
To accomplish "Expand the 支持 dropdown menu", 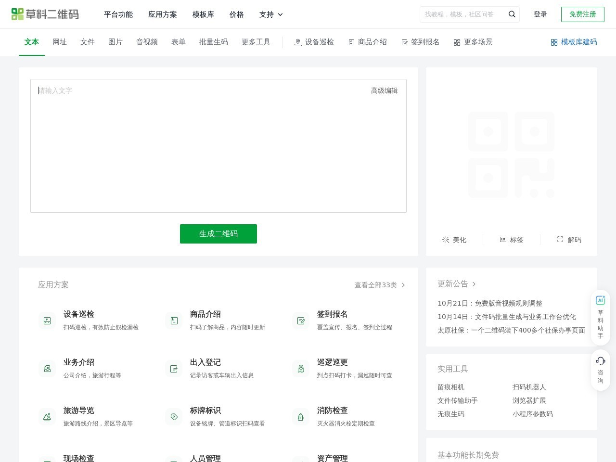I will click(x=271, y=14).
